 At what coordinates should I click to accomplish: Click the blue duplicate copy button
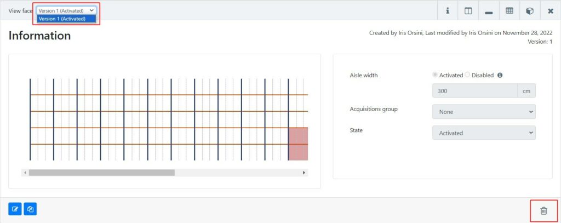(30, 209)
